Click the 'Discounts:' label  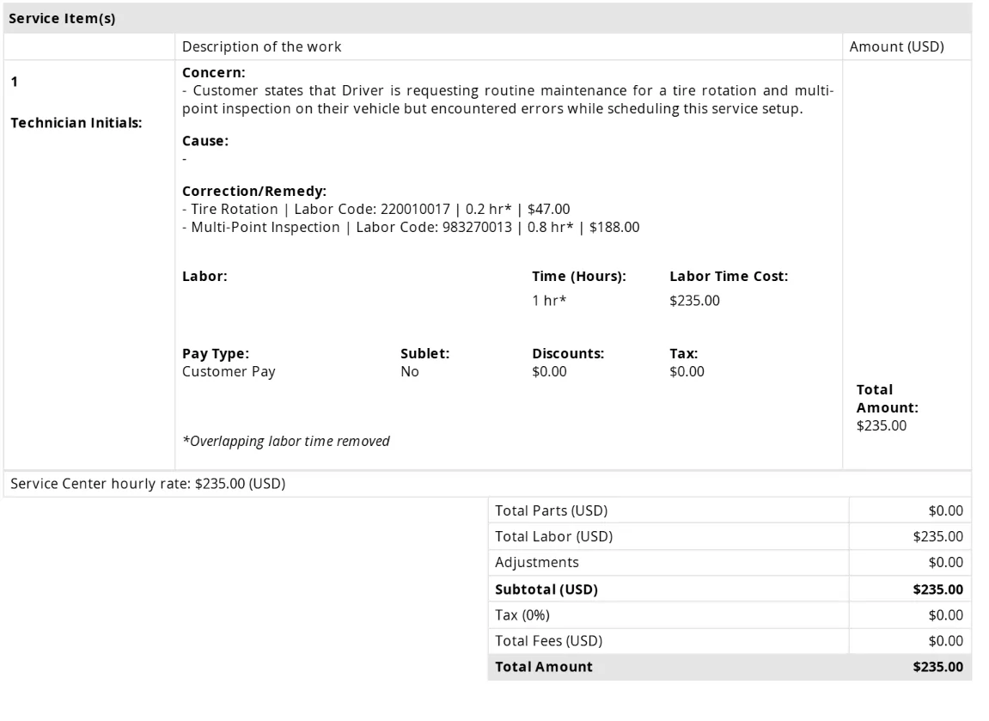tap(568, 354)
